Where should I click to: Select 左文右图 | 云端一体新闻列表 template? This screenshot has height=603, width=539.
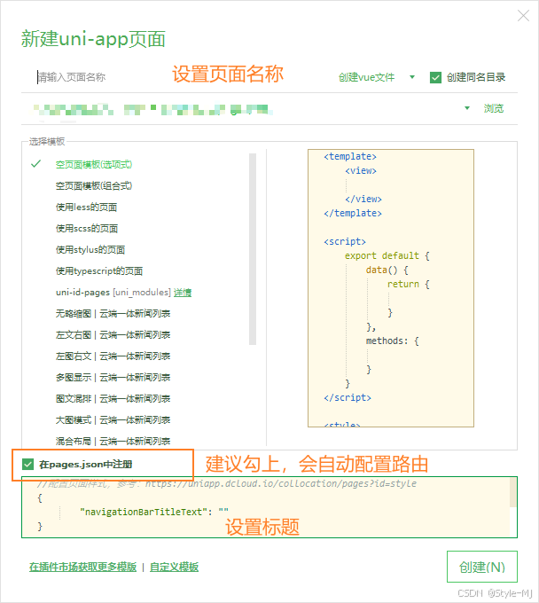113,335
